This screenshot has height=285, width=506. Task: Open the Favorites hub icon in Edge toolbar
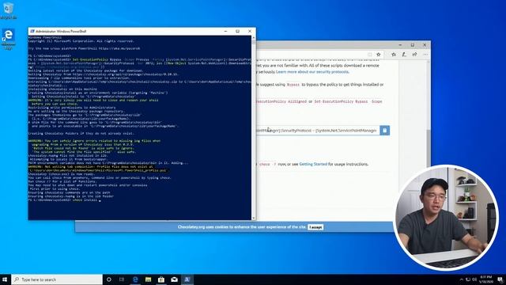point(394,55)
